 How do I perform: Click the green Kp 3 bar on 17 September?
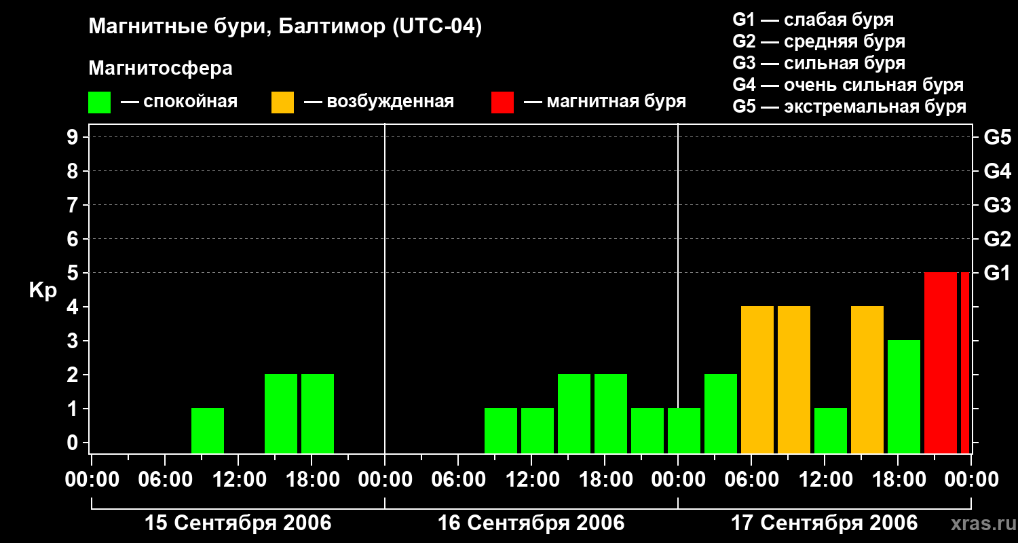point(904,397)
